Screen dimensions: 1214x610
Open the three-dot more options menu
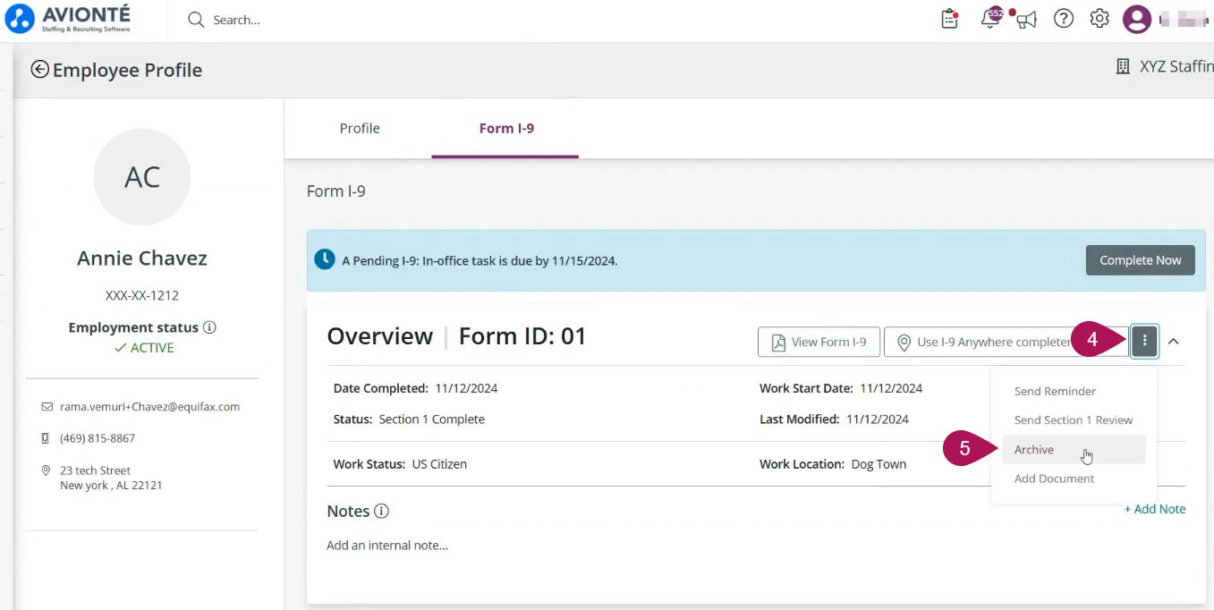pyautogui.click(x=1144, y=341)
